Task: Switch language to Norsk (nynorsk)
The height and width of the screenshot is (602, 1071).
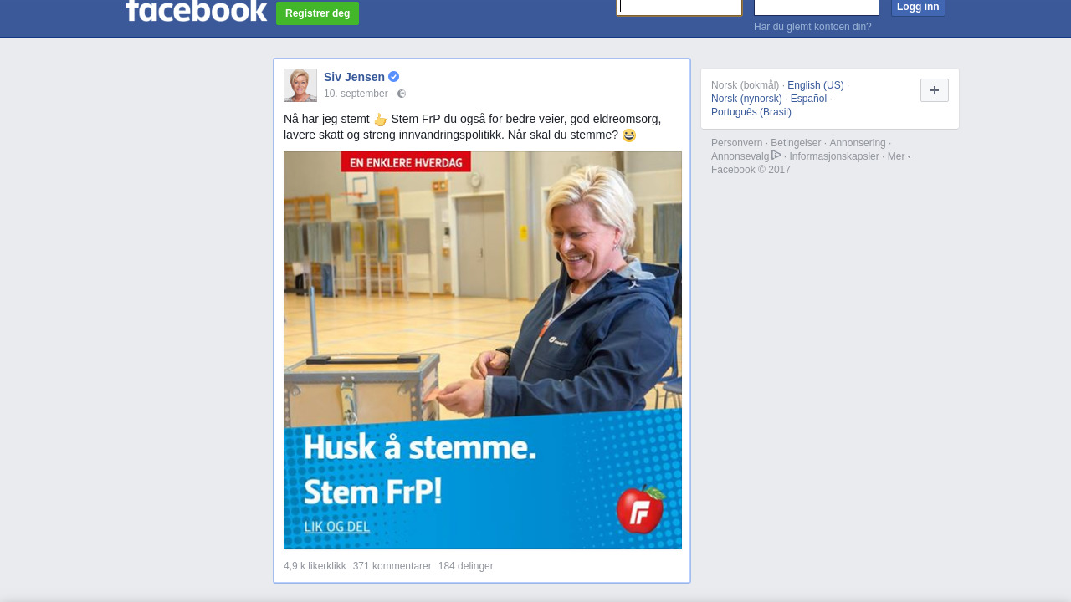Action: [x=746, y=99]
